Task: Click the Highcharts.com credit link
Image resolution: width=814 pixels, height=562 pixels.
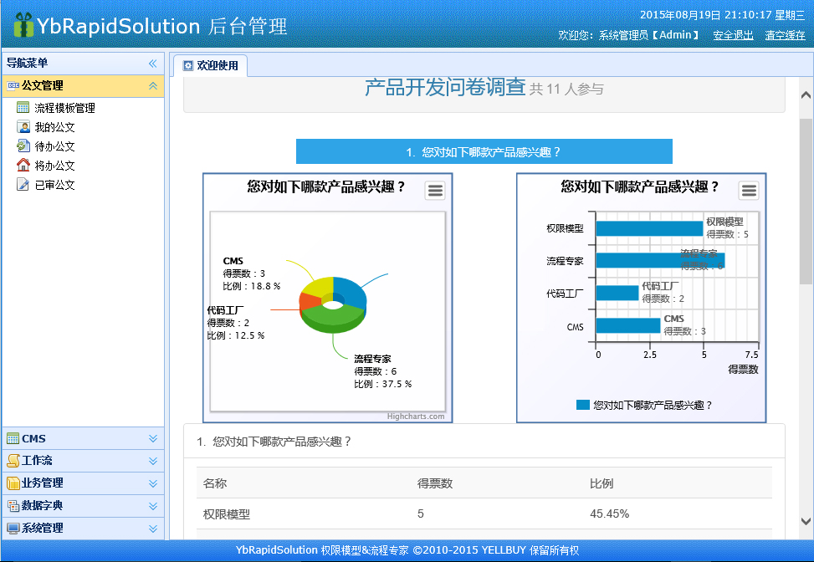Action: point(415,416)
